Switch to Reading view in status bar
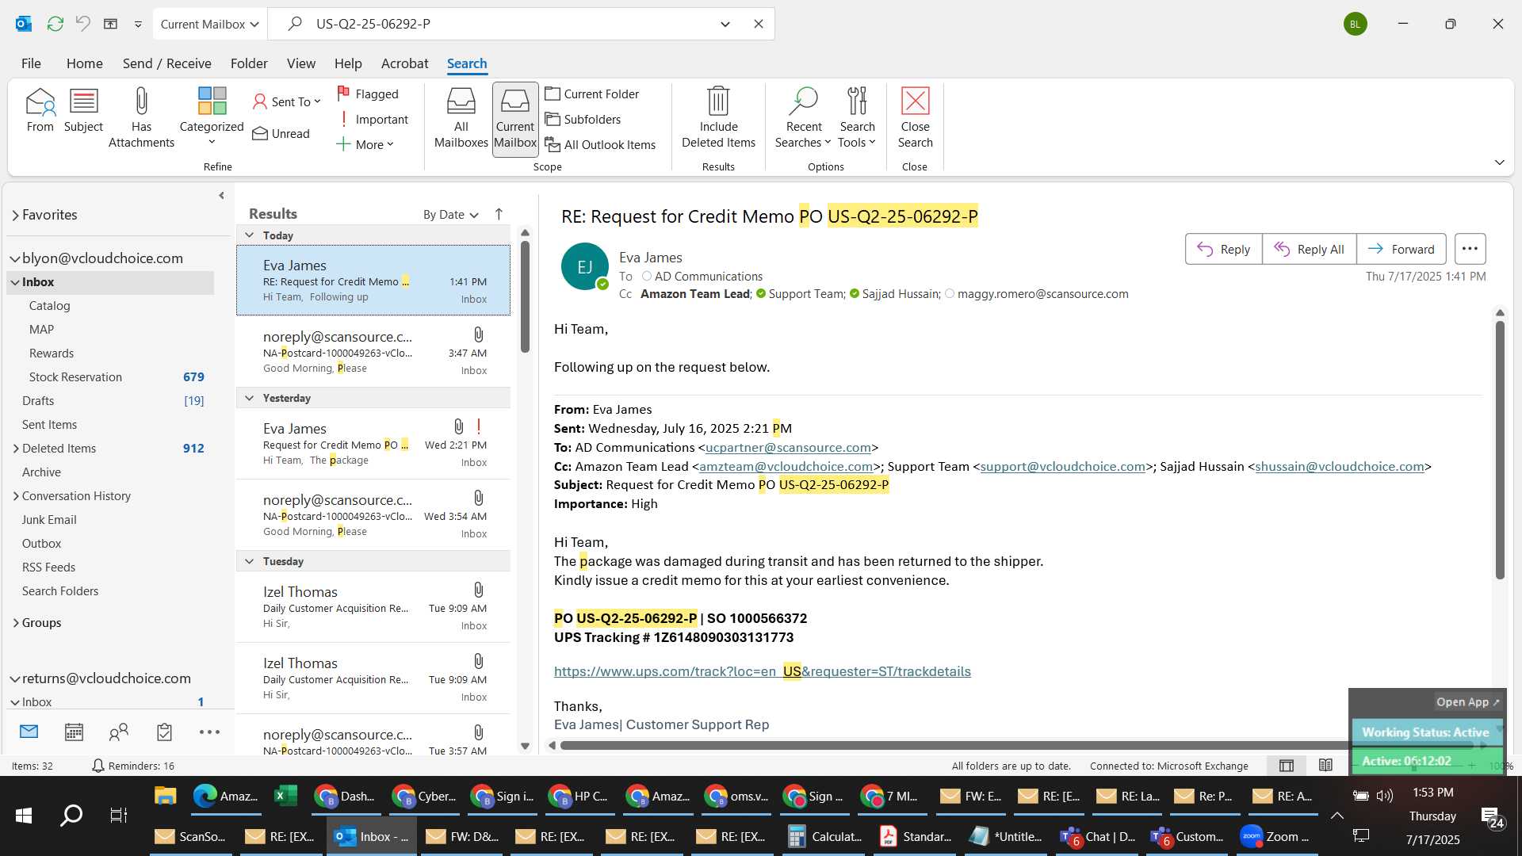The height and width of the screenshot is (856, 1522). pos(1325,766)
